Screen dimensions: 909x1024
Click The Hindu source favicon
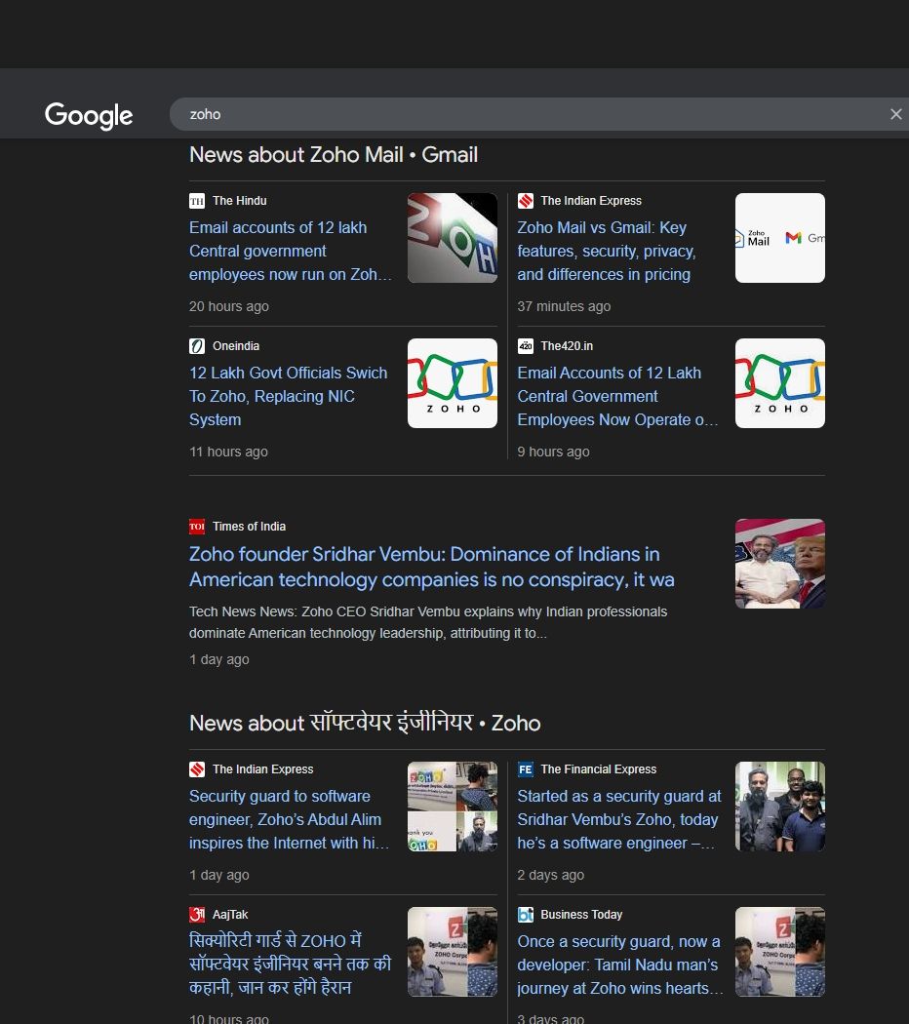click(x=197, y=201)
